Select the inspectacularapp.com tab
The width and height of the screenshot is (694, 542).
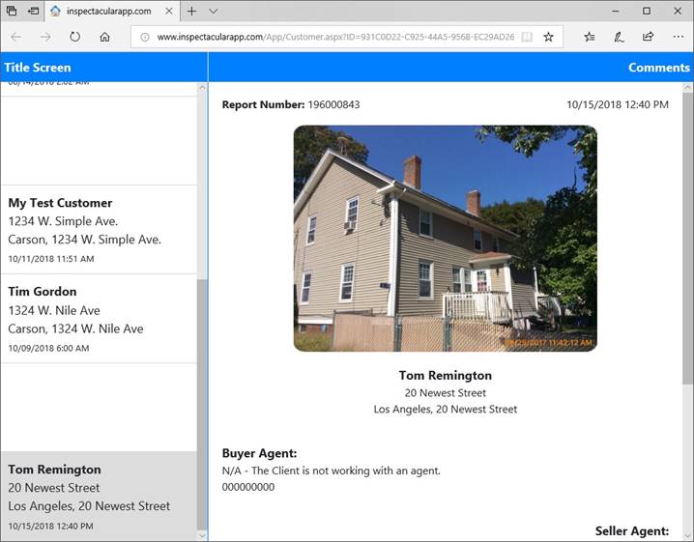[112, 11]
